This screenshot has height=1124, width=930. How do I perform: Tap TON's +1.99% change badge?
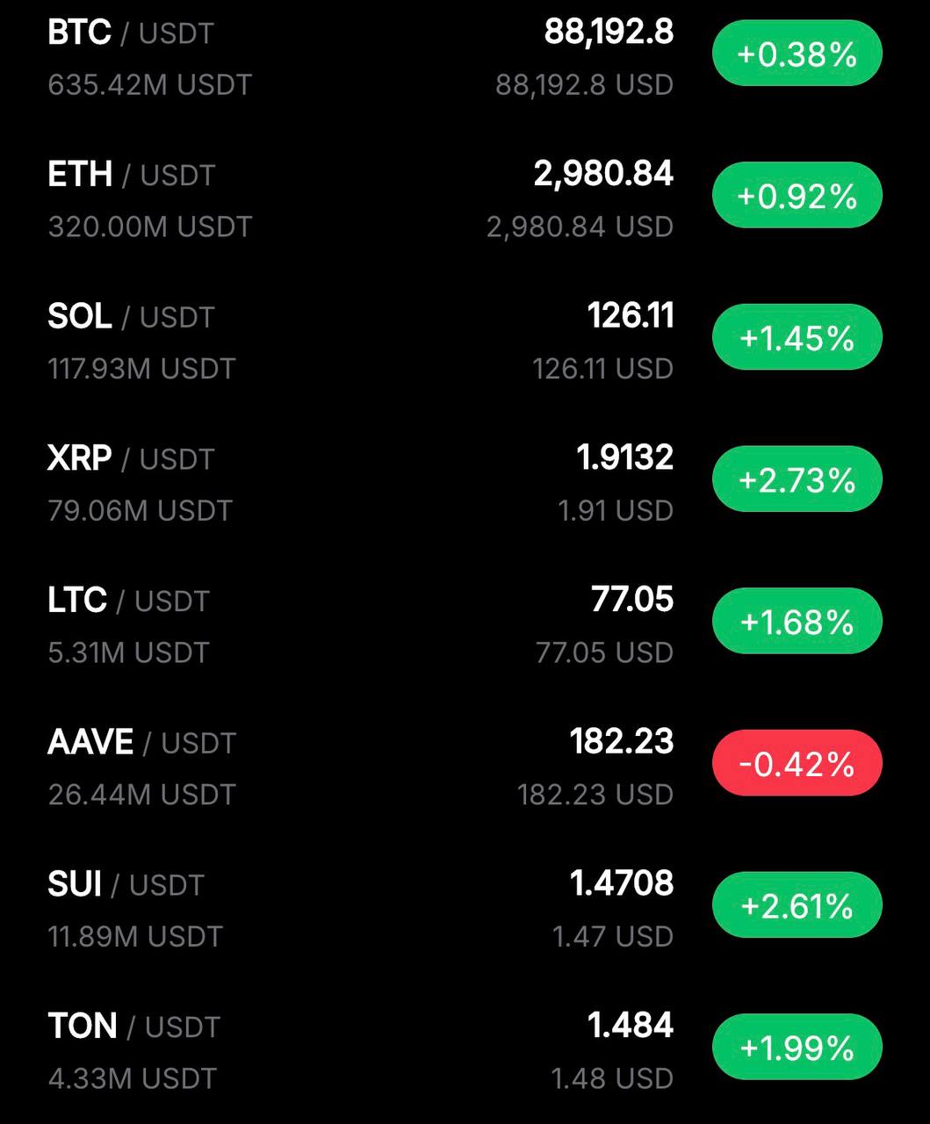pyautogui.click(x=797, y=1048)
